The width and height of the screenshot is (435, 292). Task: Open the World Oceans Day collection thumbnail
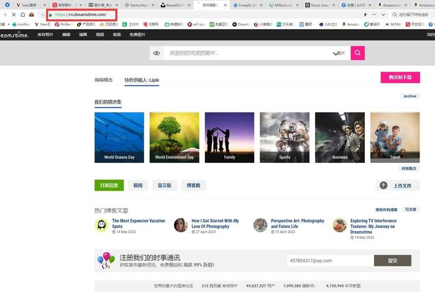[119, 137]
